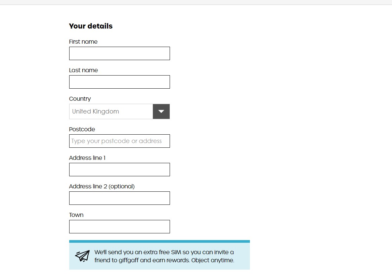Viewport: 392px width, 275px height.
Task: Click the "Postcode" label text
Action: 82,129
